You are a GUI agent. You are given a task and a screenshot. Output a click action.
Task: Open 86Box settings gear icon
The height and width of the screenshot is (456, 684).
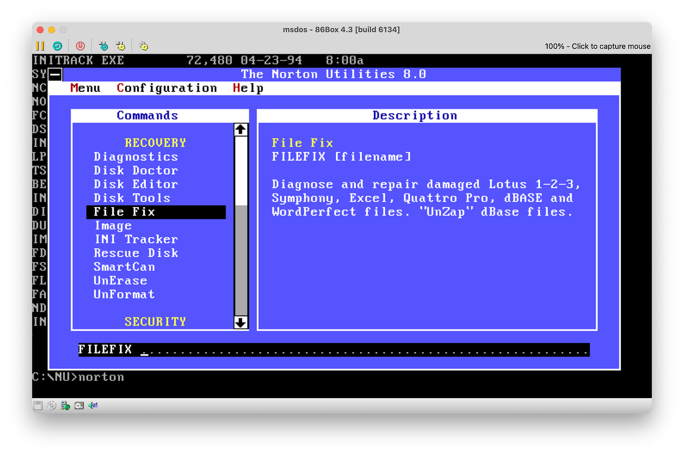(x=144, y=46)
